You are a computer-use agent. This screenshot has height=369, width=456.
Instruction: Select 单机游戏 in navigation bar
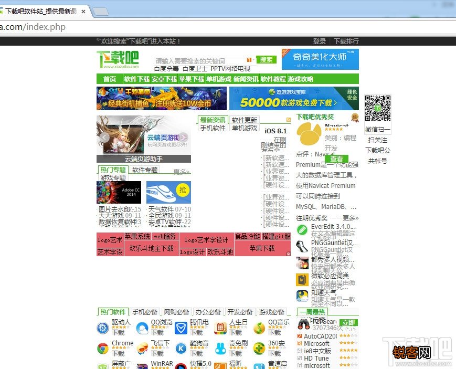pos(219,79)
